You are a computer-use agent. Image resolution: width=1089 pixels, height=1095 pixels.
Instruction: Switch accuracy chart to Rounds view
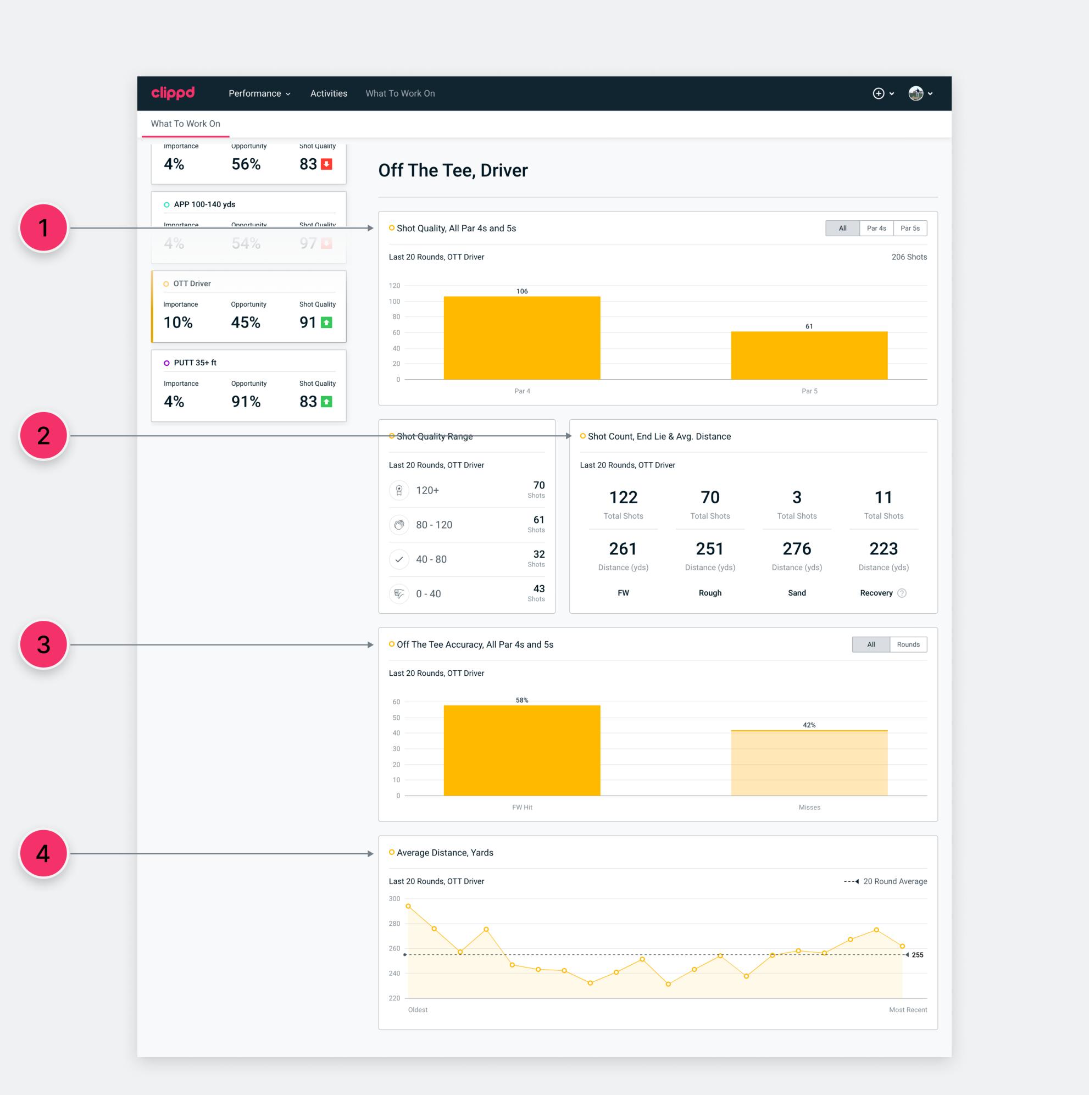[908, 644]
